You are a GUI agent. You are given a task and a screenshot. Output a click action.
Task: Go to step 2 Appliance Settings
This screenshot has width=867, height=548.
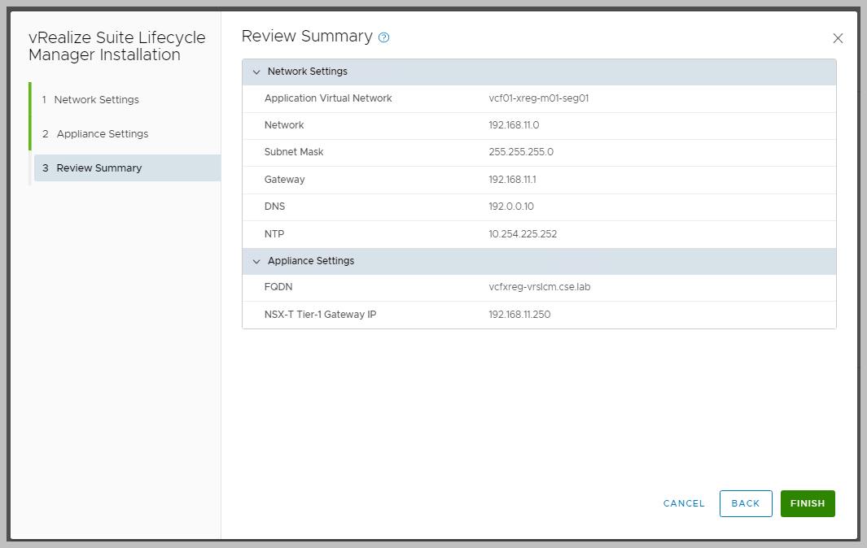102,134
